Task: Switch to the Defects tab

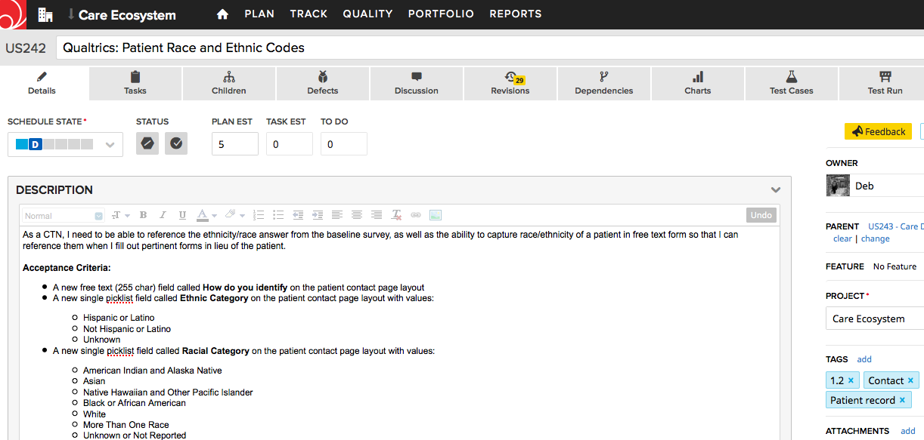Action: coord(323,84)
